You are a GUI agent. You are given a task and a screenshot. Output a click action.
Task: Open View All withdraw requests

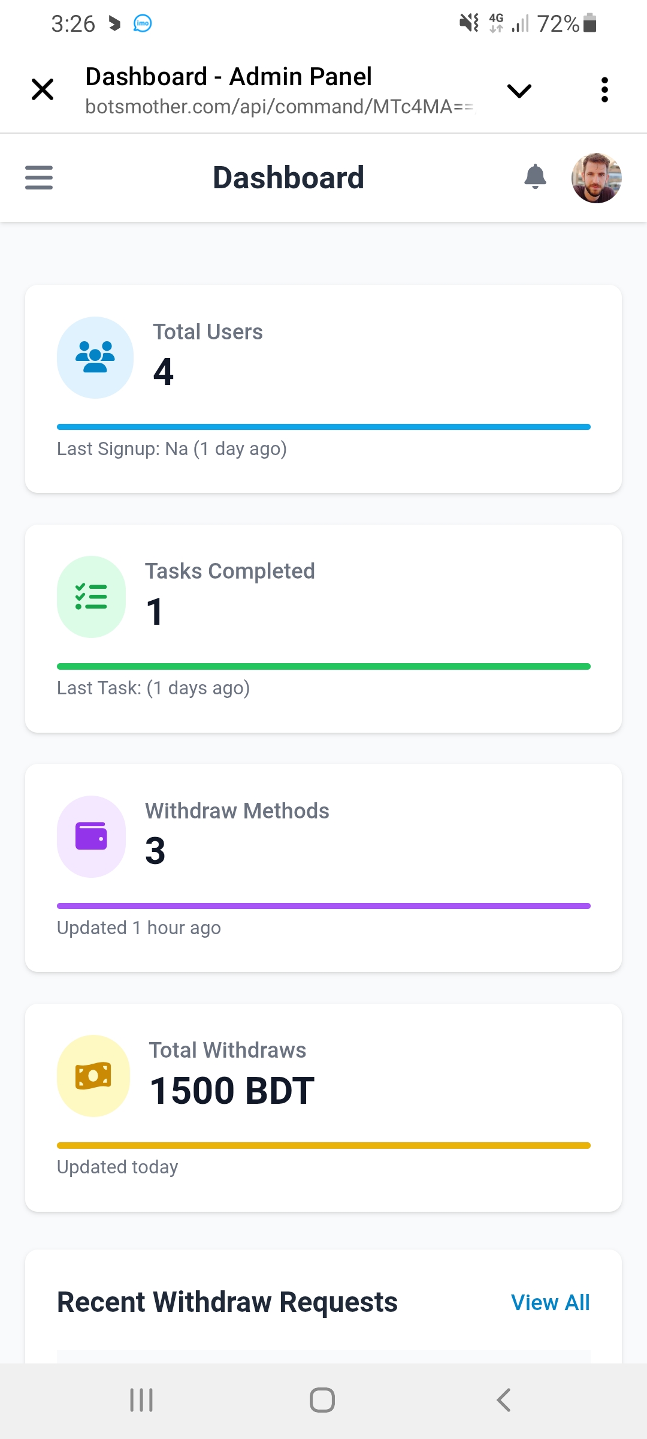(x=550, y=1302)
